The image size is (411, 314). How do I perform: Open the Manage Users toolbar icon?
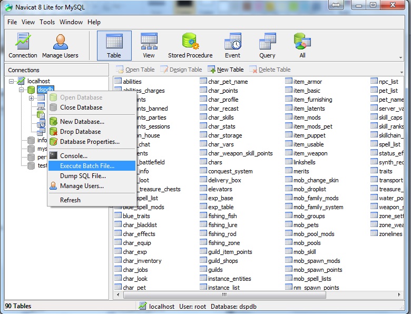tap(60, 45)
